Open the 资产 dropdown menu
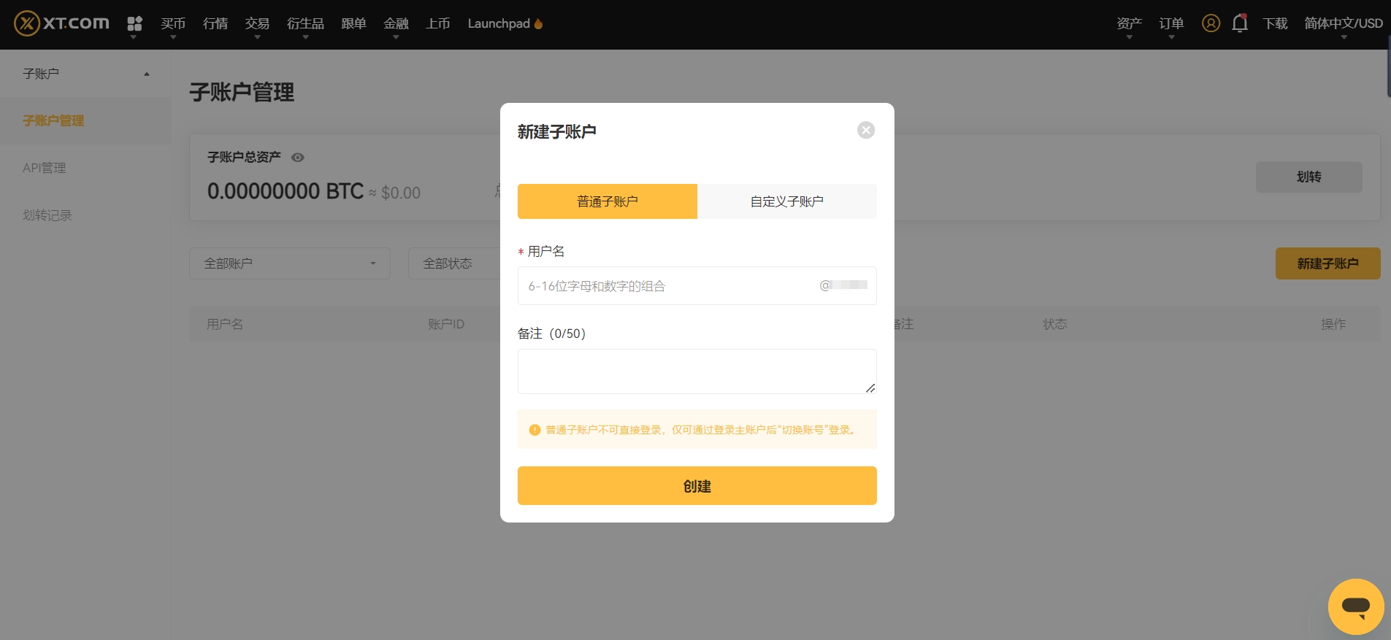1391x640 pixels. [1129, 24]
